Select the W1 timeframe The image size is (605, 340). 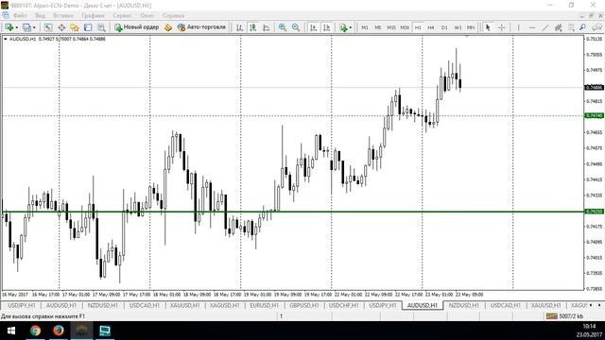point(458,27)
